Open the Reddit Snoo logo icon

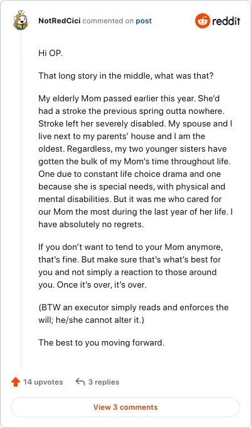pyautogui.click(x=203, y=21)
